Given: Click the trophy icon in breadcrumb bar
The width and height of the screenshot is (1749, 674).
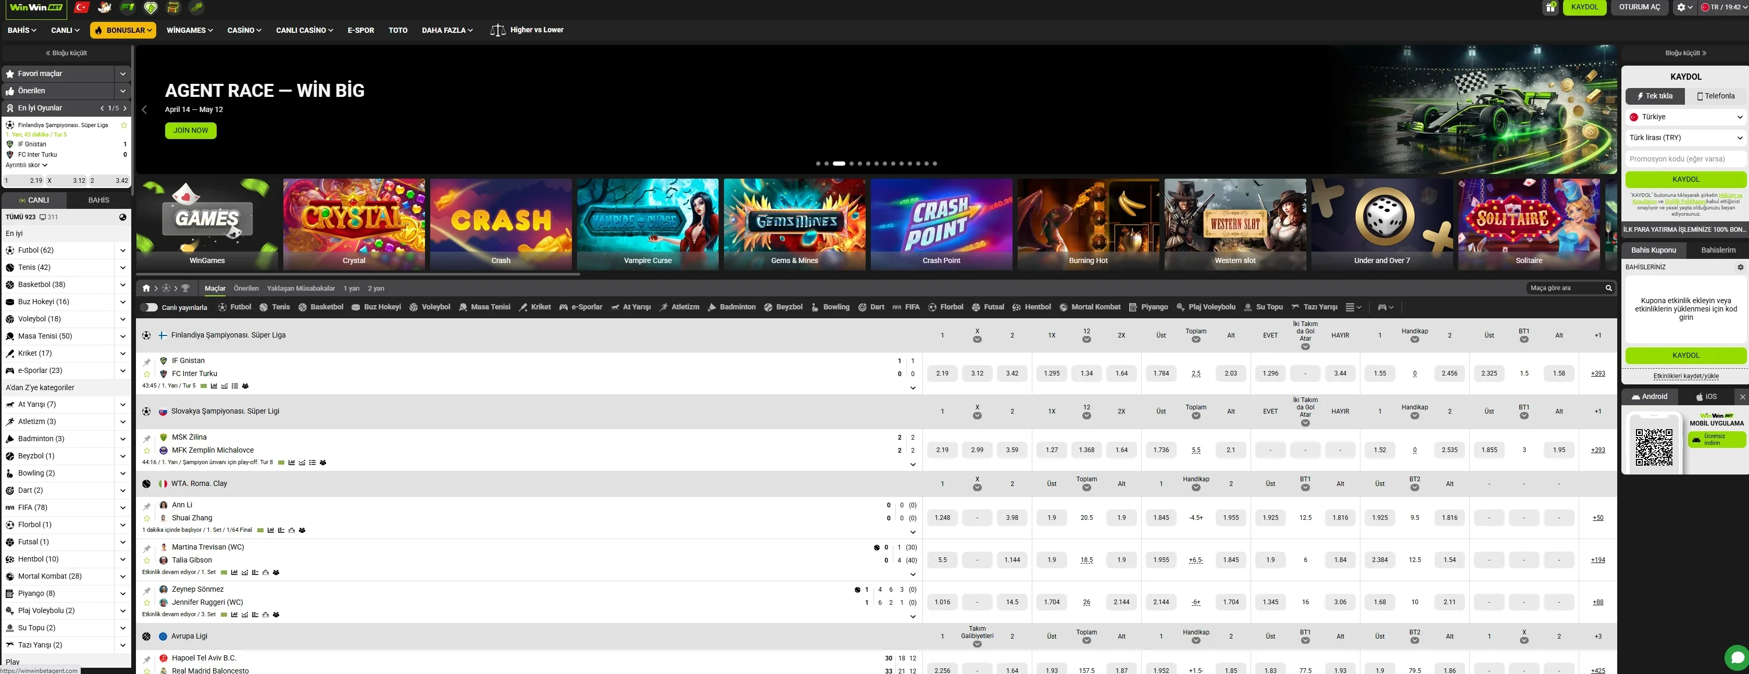Looking at the screenshot, I should 185,289.
